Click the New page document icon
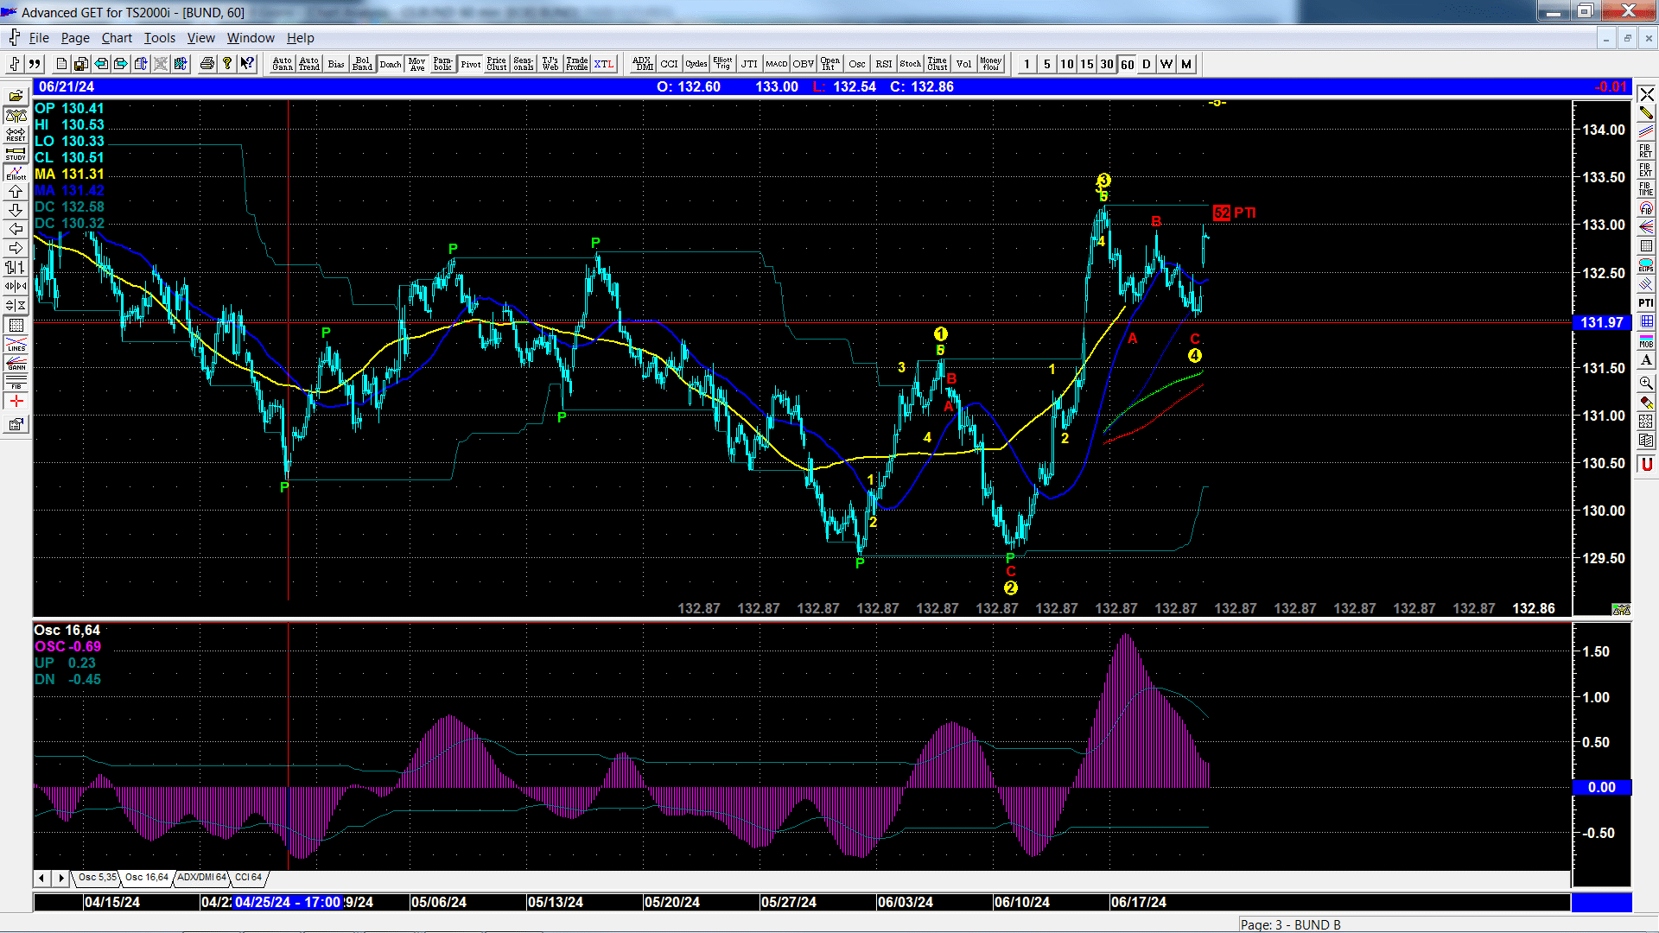Image resolution: width=1659 pixels, height=933 pixels. 61,64
